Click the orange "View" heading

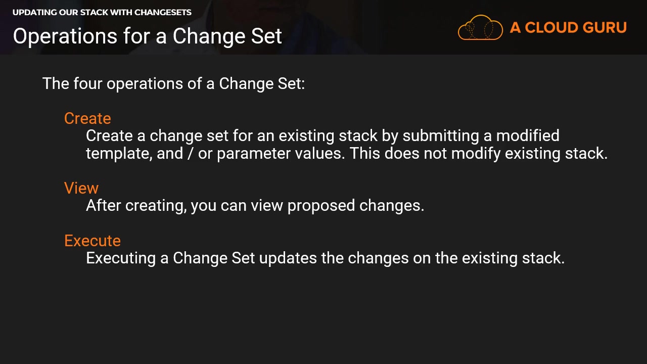click(x=81, y=188)
